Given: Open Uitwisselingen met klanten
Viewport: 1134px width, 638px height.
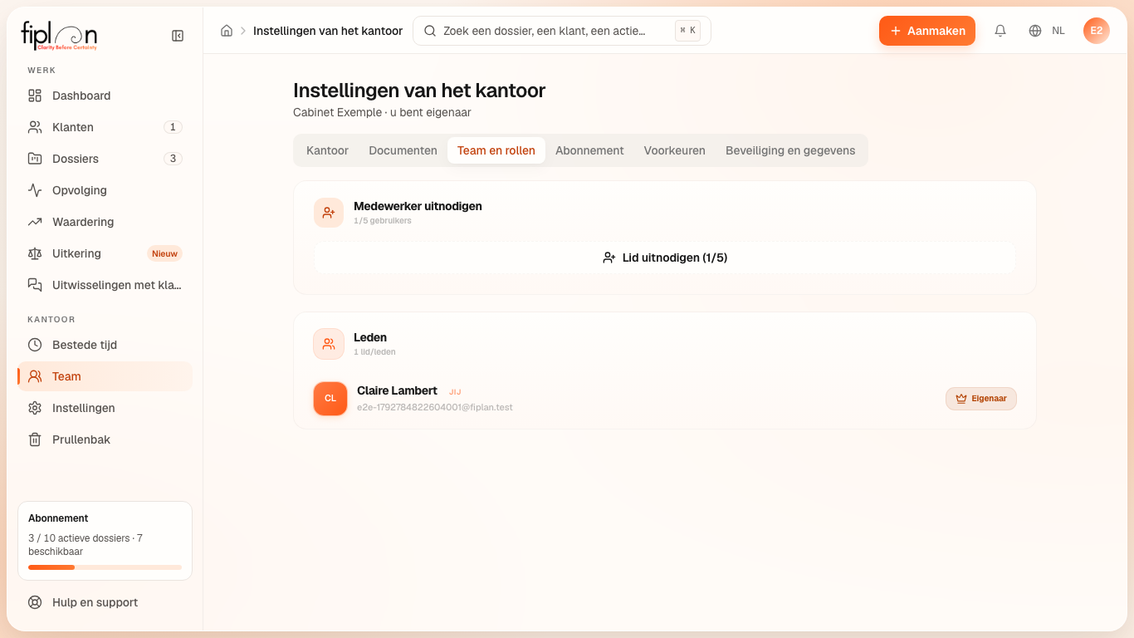Looking at the screenshot, I should coord(105,285).
